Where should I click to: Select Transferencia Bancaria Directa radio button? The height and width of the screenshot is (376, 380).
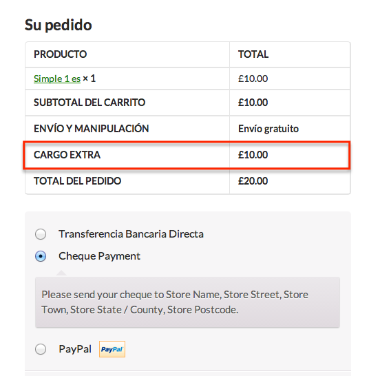(41, 234)
